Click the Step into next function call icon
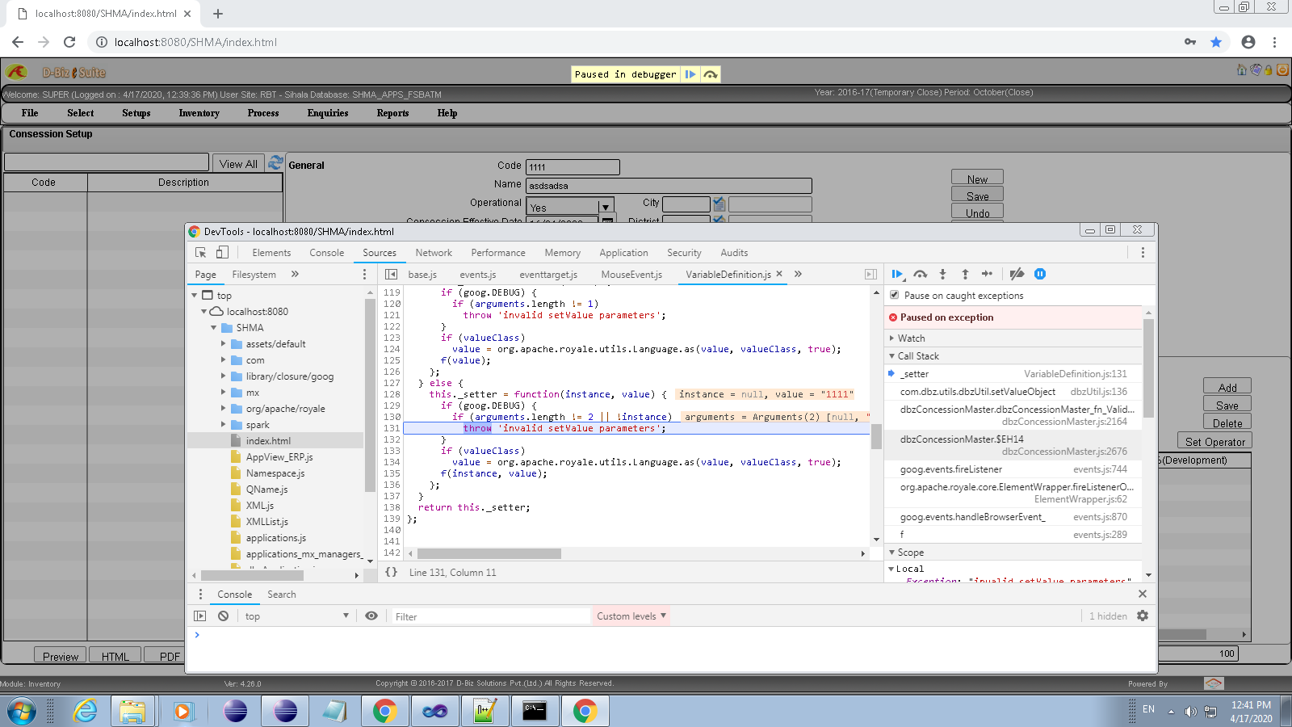The width and height of the screenshot is (1292, 727). [x=942, y=274]
